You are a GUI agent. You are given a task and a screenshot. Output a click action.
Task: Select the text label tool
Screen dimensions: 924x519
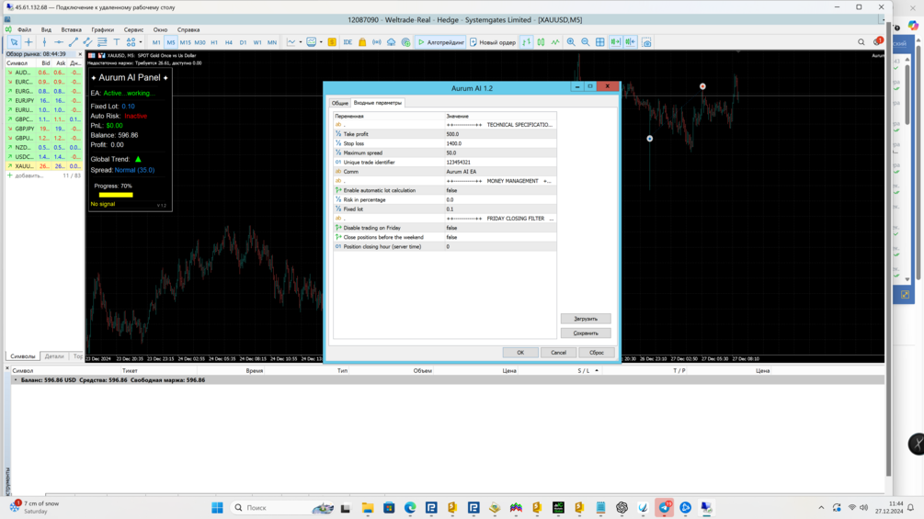pyautogui.click(x=117, y=42)
